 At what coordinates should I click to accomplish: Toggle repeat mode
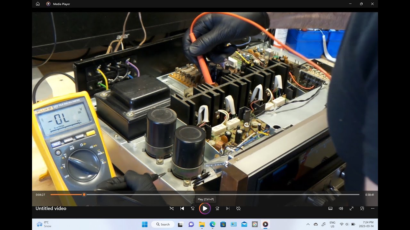238,208
